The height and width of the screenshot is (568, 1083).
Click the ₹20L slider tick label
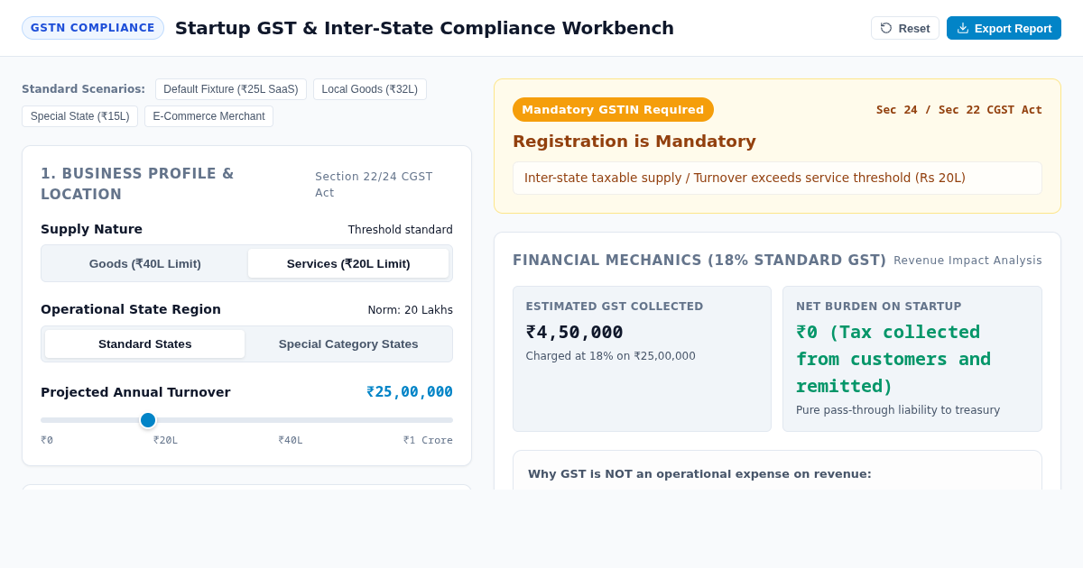(165, 441)
